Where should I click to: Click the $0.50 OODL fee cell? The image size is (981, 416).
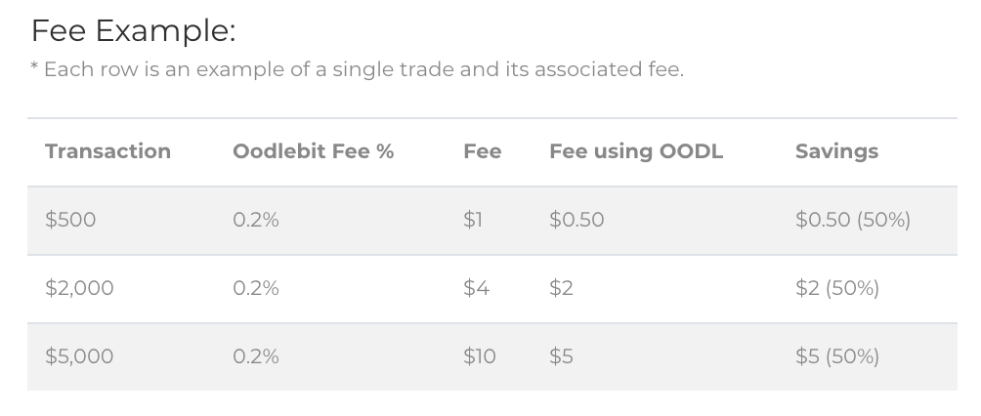(x=576, y=220)
